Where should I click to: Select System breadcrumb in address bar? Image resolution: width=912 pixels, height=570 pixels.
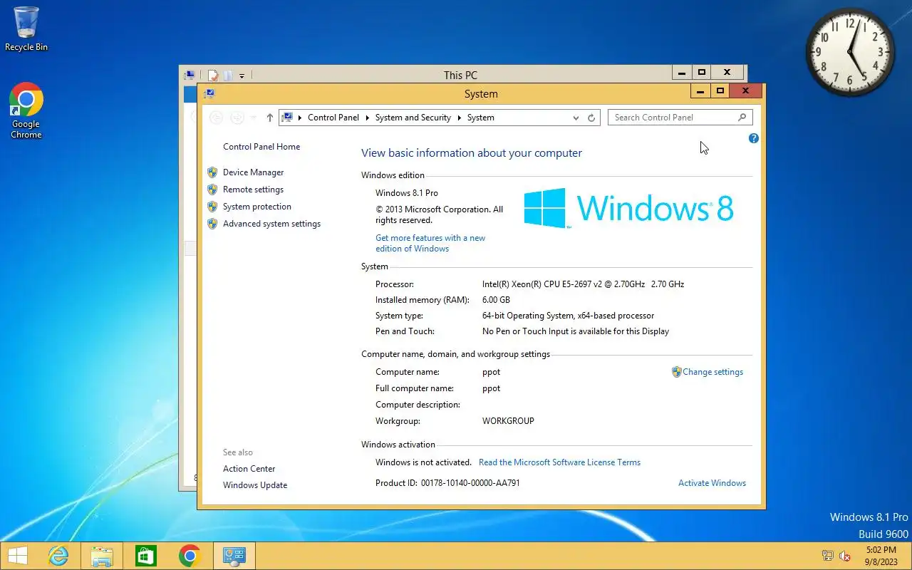(481, 118)
